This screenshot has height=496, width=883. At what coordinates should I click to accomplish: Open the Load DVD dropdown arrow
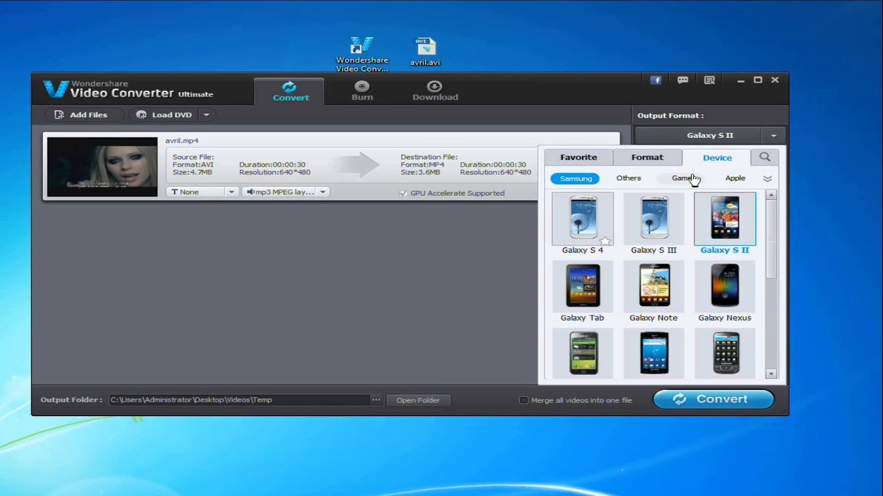tap(206, 115)
